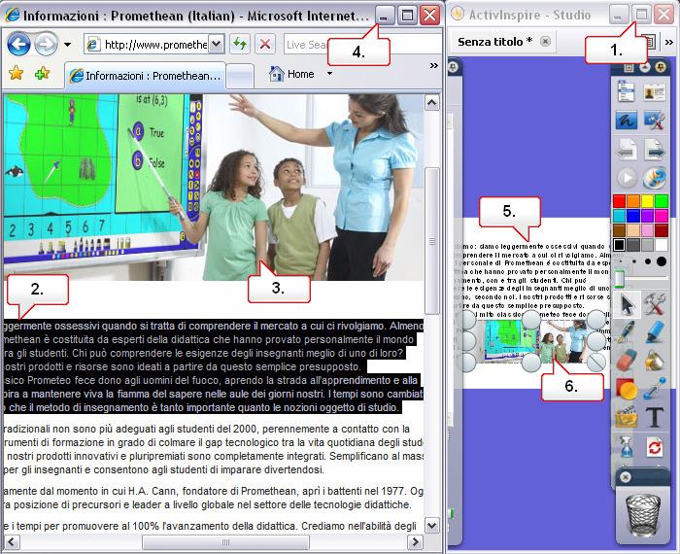Pick the blue color swatch
The image size is (680, 554).
point(633,216)
